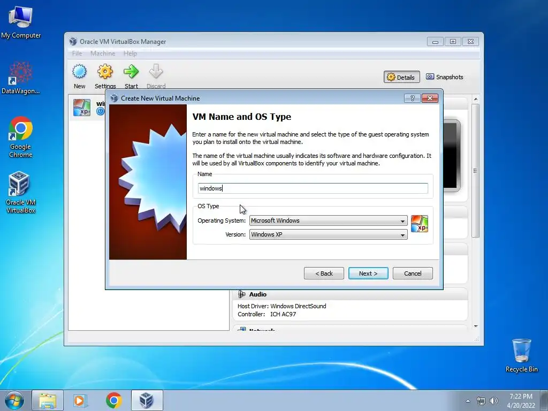Open the Windows Start menu orb
This screenshot has width=548, height=411.
[x=14, y=400]
